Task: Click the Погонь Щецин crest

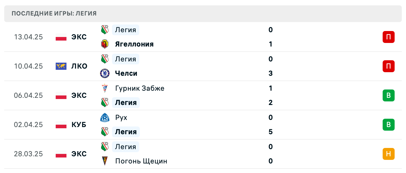Action: tap(105, 161)
